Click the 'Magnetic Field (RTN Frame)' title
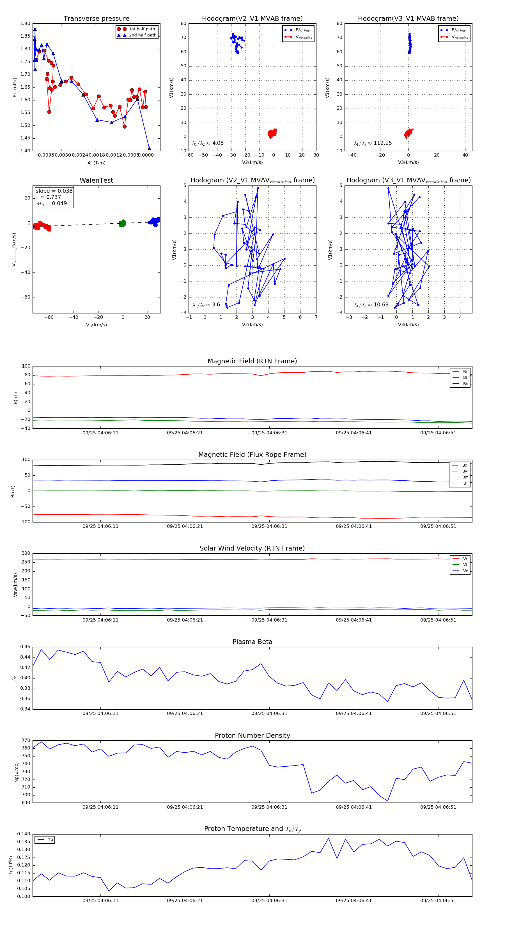This screenshot has width=505, height=926. click(x=252, y=361)
